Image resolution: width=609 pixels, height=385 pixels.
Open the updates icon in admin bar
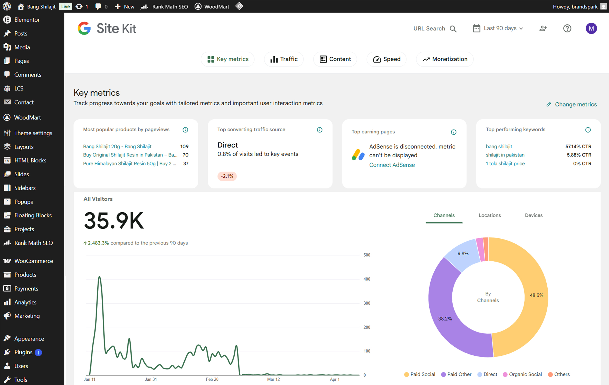coord(82,6)
